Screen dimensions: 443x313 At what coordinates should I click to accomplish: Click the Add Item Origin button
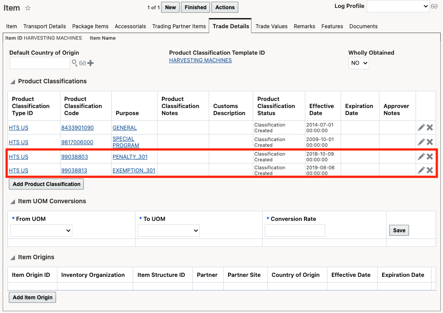(33, 297)
